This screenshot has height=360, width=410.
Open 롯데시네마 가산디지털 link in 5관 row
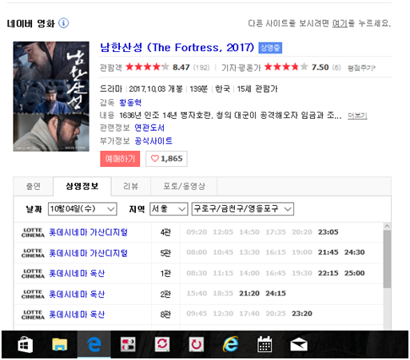[88, 253]
